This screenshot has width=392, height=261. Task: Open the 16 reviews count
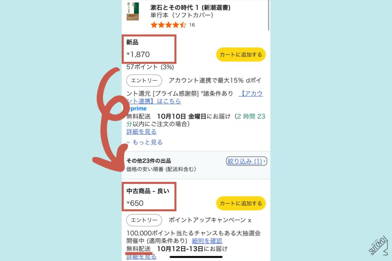pyautogui.click(x=192, y=25)
